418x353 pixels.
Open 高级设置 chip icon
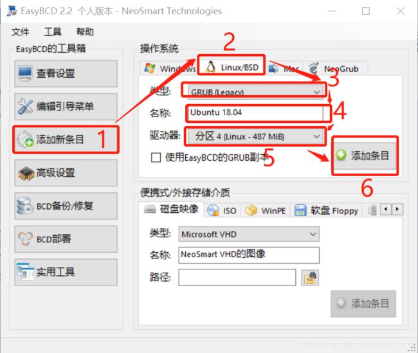pos(26,173)
